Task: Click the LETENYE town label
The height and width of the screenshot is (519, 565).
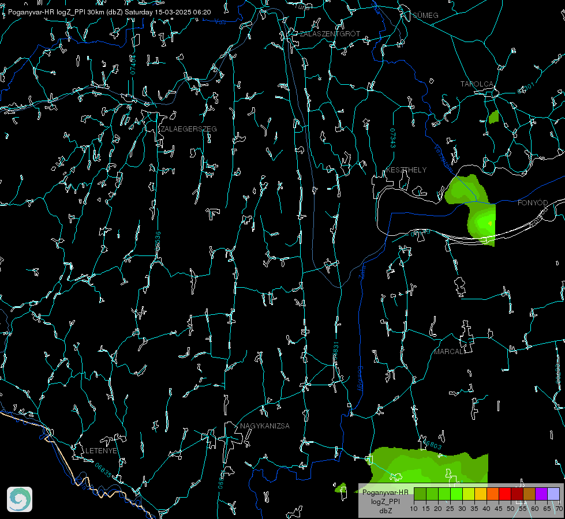Action: coord(101,450)
